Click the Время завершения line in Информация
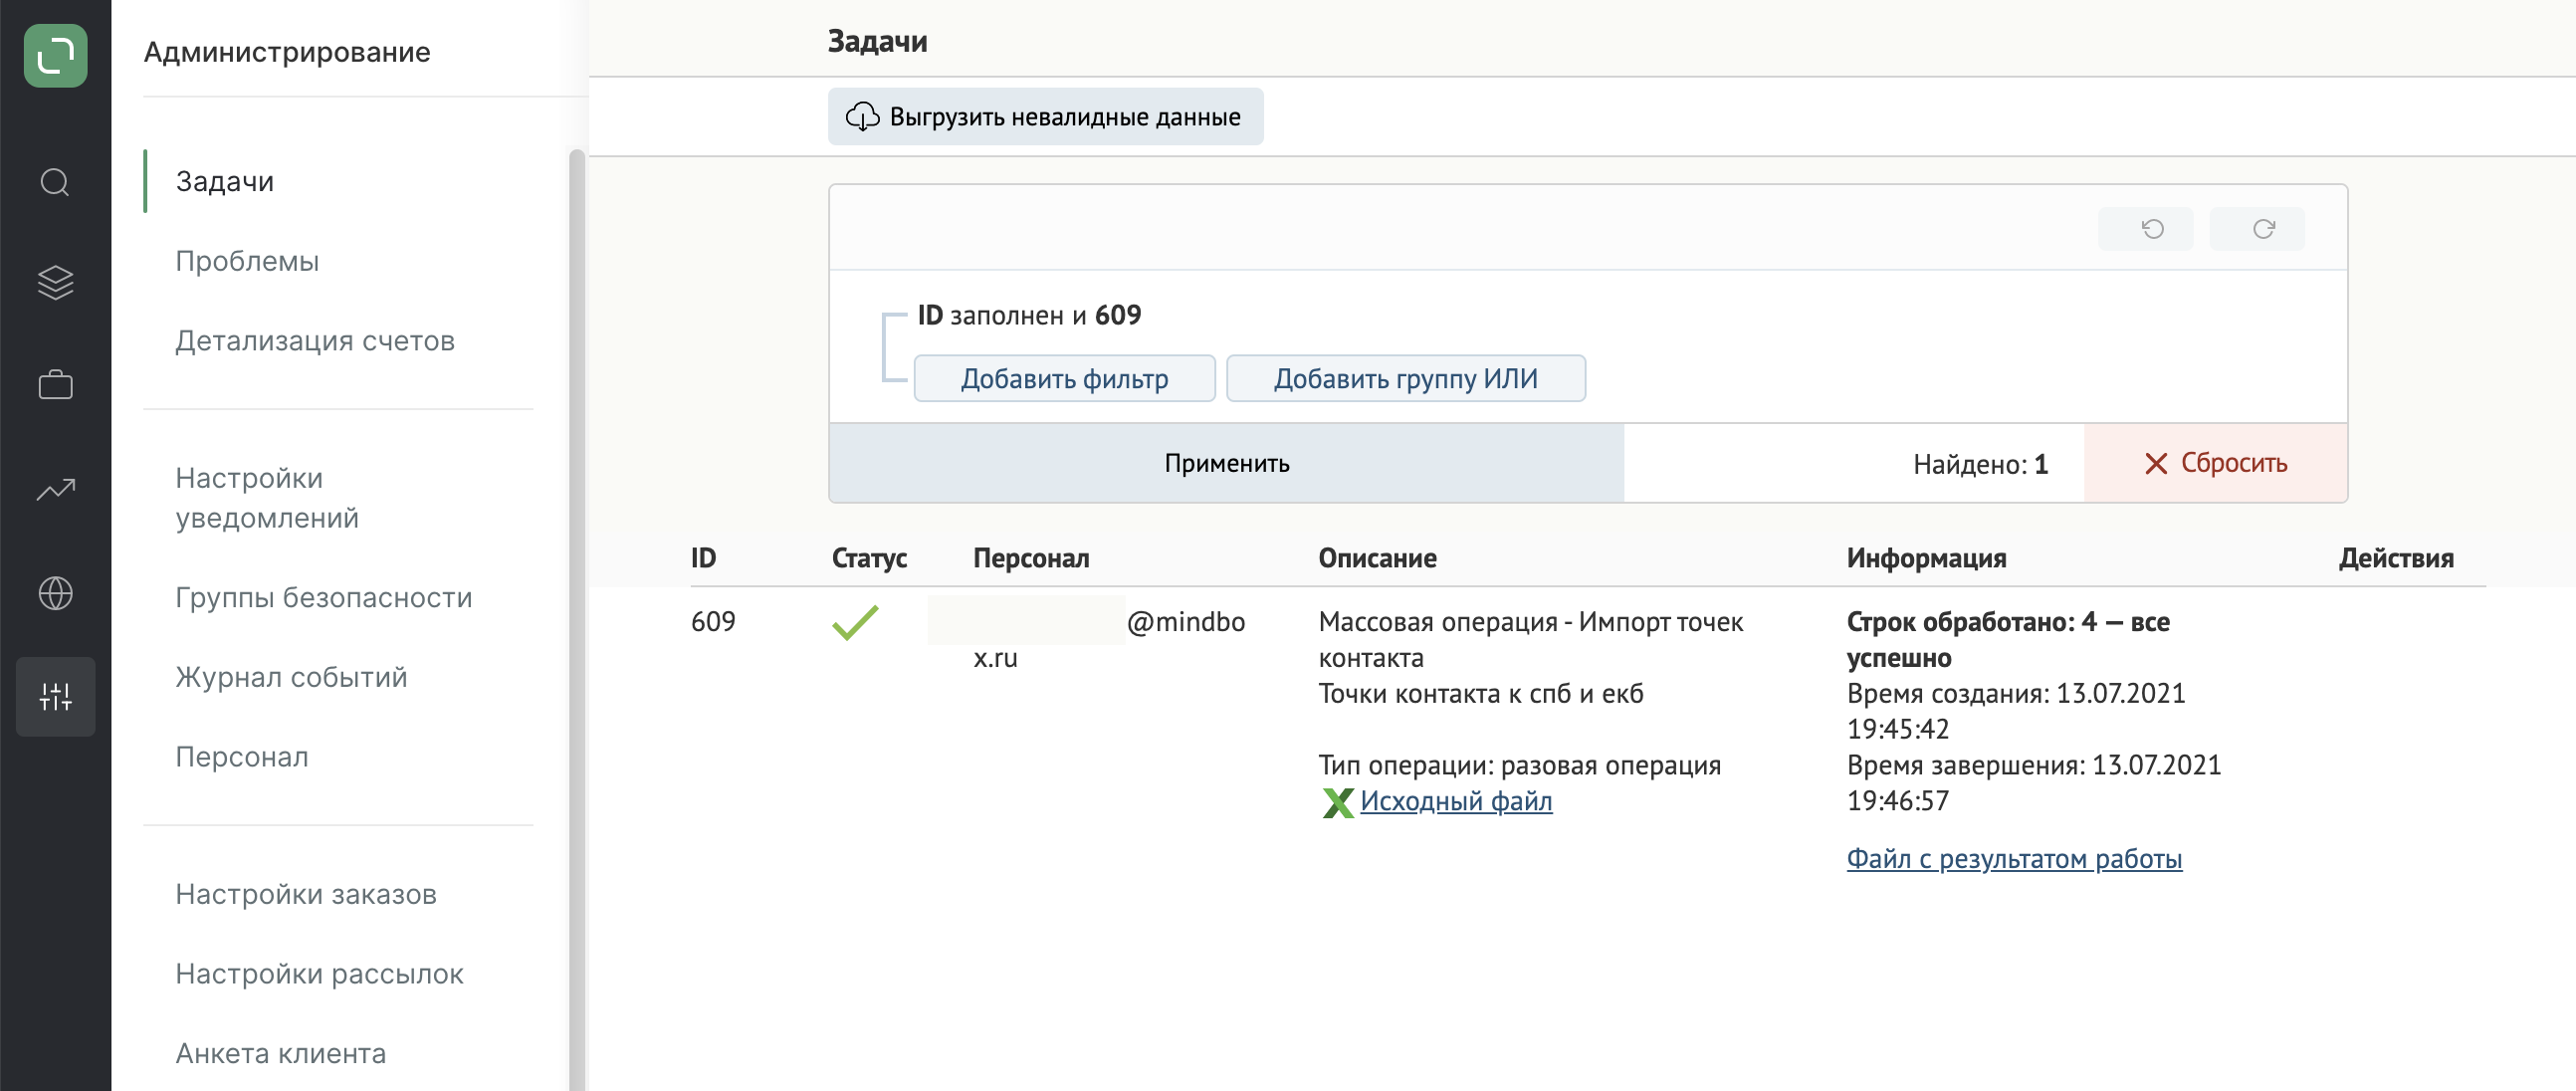Image resolution: width=2576 pixels, height=1091 pixels. pos(2034,783)
